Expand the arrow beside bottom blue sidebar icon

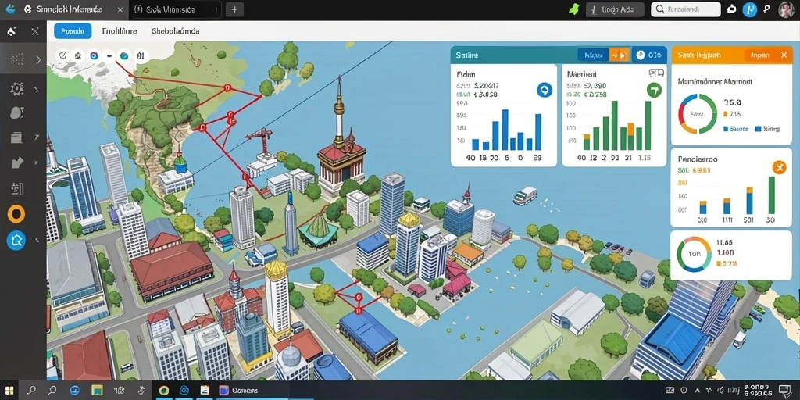(37, 240)
